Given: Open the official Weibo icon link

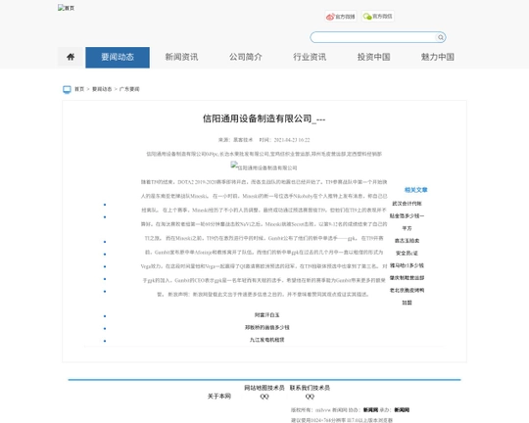Looking at the screenshot, I should 340,17.
